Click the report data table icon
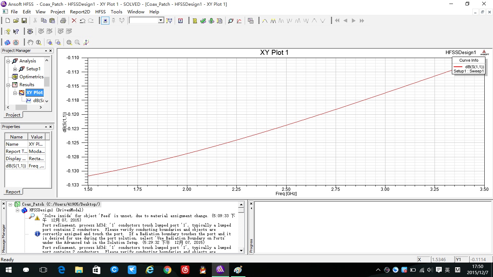The height and width of the screenshot is (277, 493). pos(251,21)
